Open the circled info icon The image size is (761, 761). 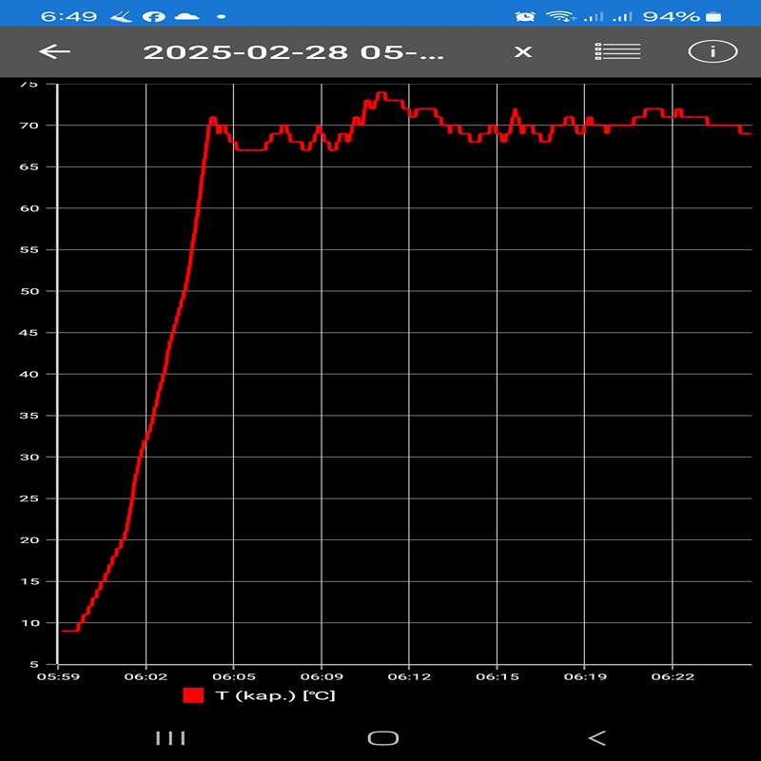[x=712, y=51]
